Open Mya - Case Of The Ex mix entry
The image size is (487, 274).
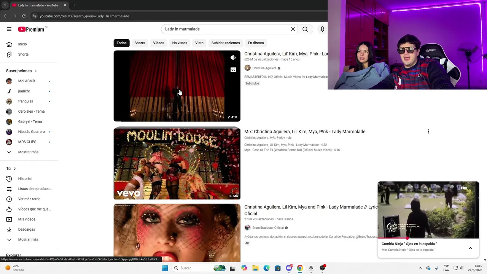292,150
